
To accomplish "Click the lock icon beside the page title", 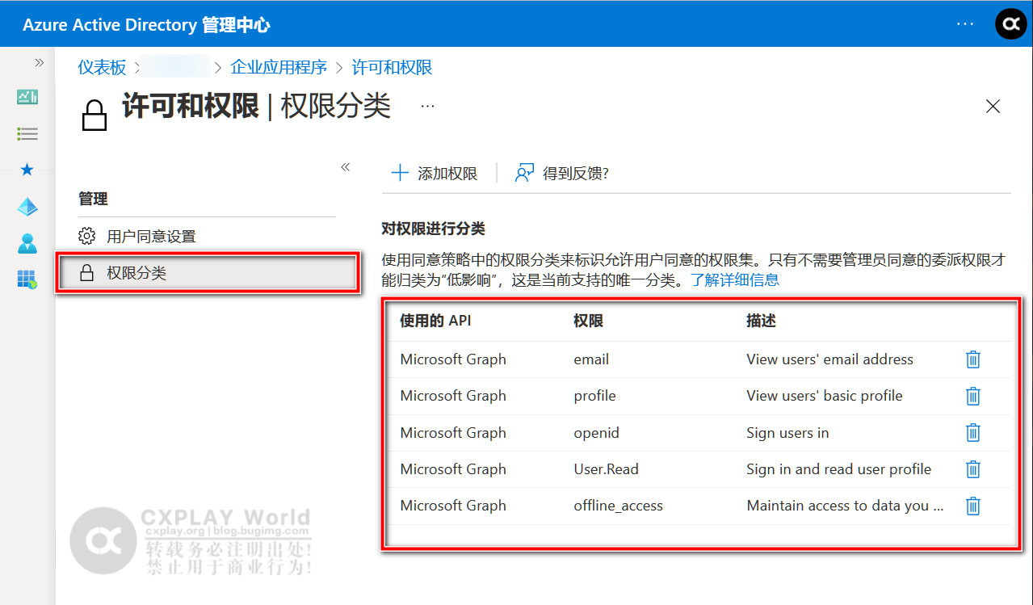I will coord(94,116).
